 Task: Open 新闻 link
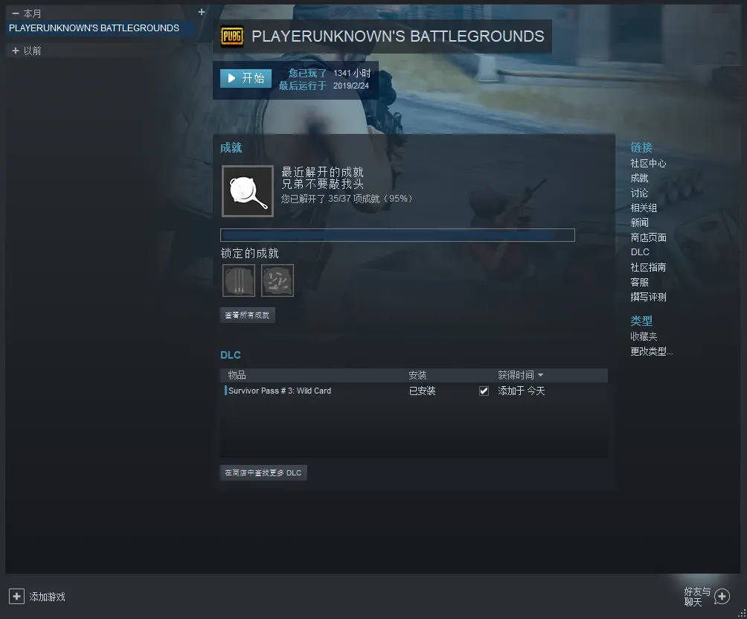pos(639,222)
